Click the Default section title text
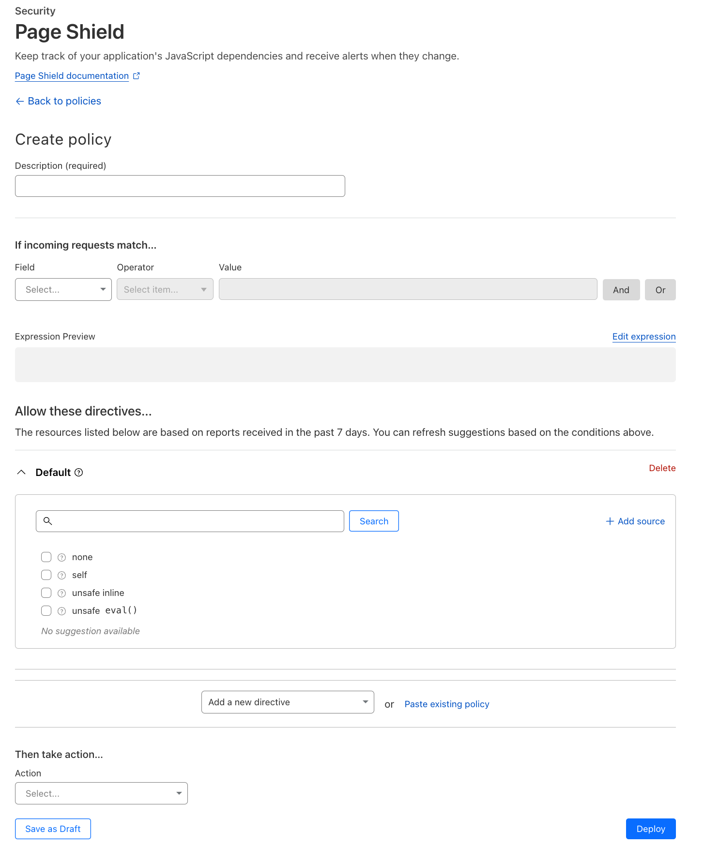Image resolution: width=704 pixels, height=861 pixels. tap(53, 473)
